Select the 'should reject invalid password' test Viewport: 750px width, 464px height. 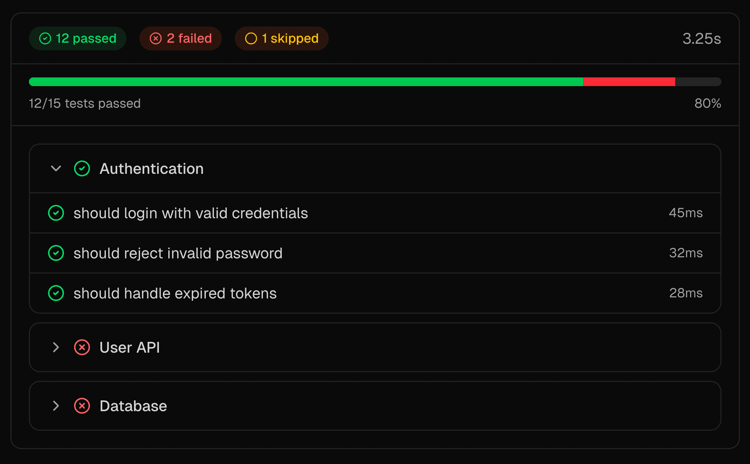[x=178, y=253]
